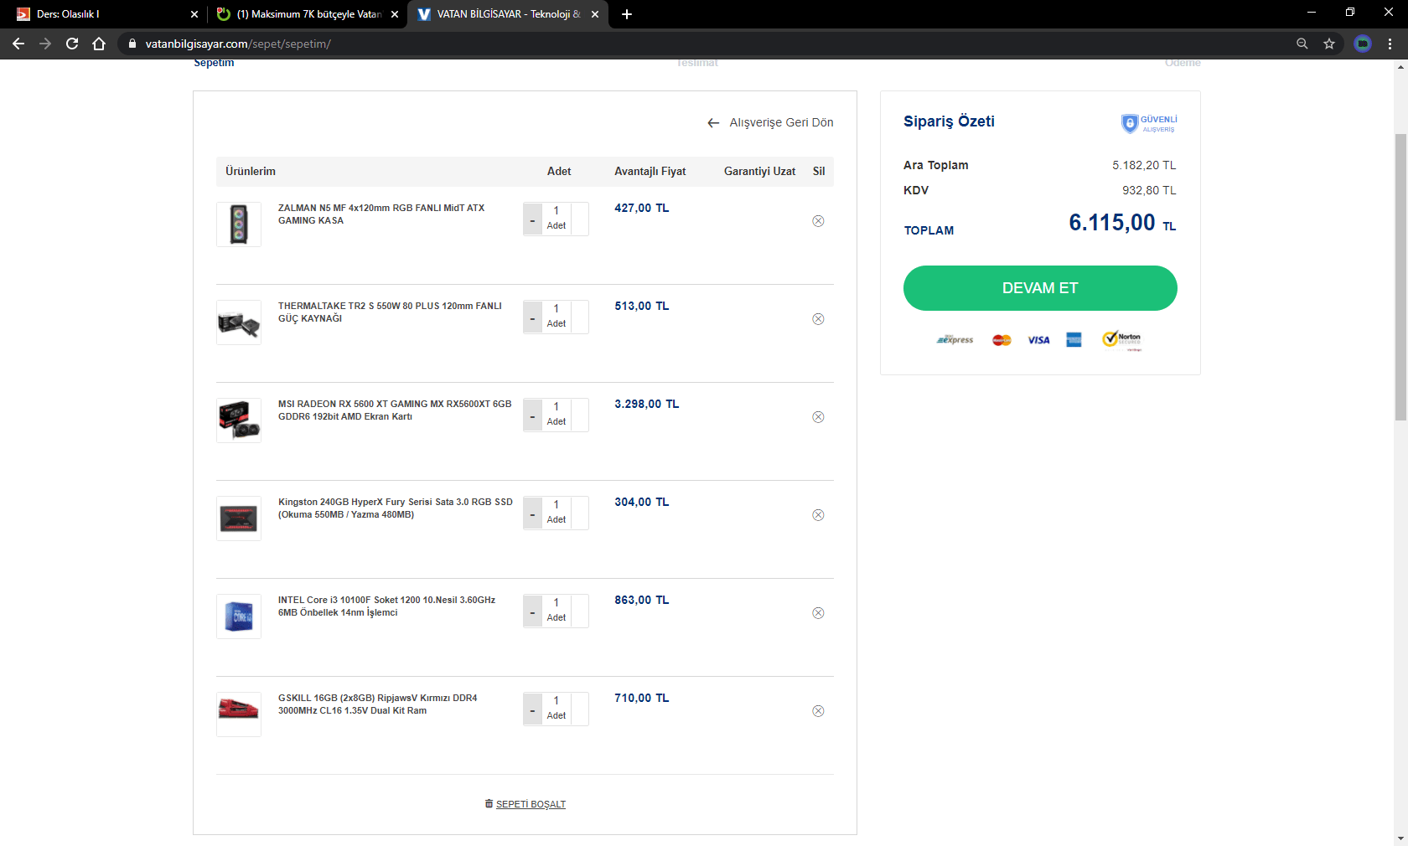Delete the GSKILL 16GB RipjawsV RAM
This screenshot has height=846, width=1408.
pyautogui.click(x=818, y=711)
